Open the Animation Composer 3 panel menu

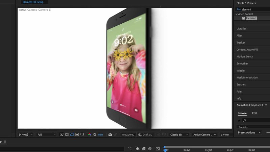tap(266, 105)
